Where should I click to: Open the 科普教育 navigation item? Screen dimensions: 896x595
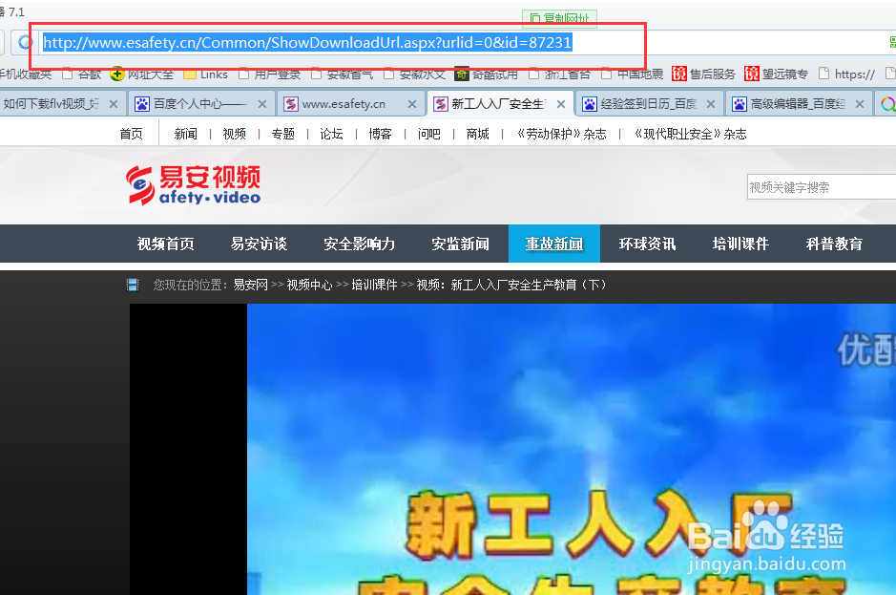point(834,244)
